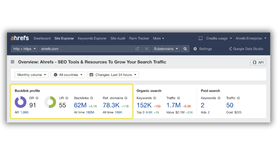The image size is (277, 155).
Task: Click Organic search Traffic help icon
Action: [178, 98]
